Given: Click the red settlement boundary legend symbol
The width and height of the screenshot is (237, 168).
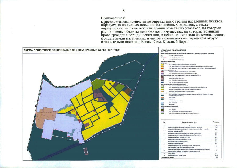Looking at the screenshot, I should (166, 57).
